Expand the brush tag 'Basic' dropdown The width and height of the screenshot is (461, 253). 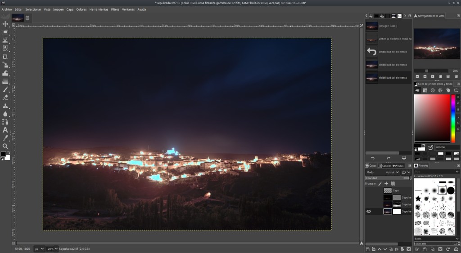tap(457, 238)
